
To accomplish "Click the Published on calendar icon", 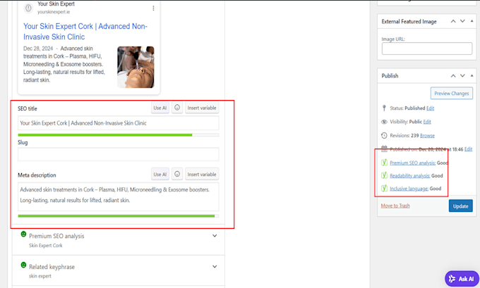I will (x=384, y=149).
